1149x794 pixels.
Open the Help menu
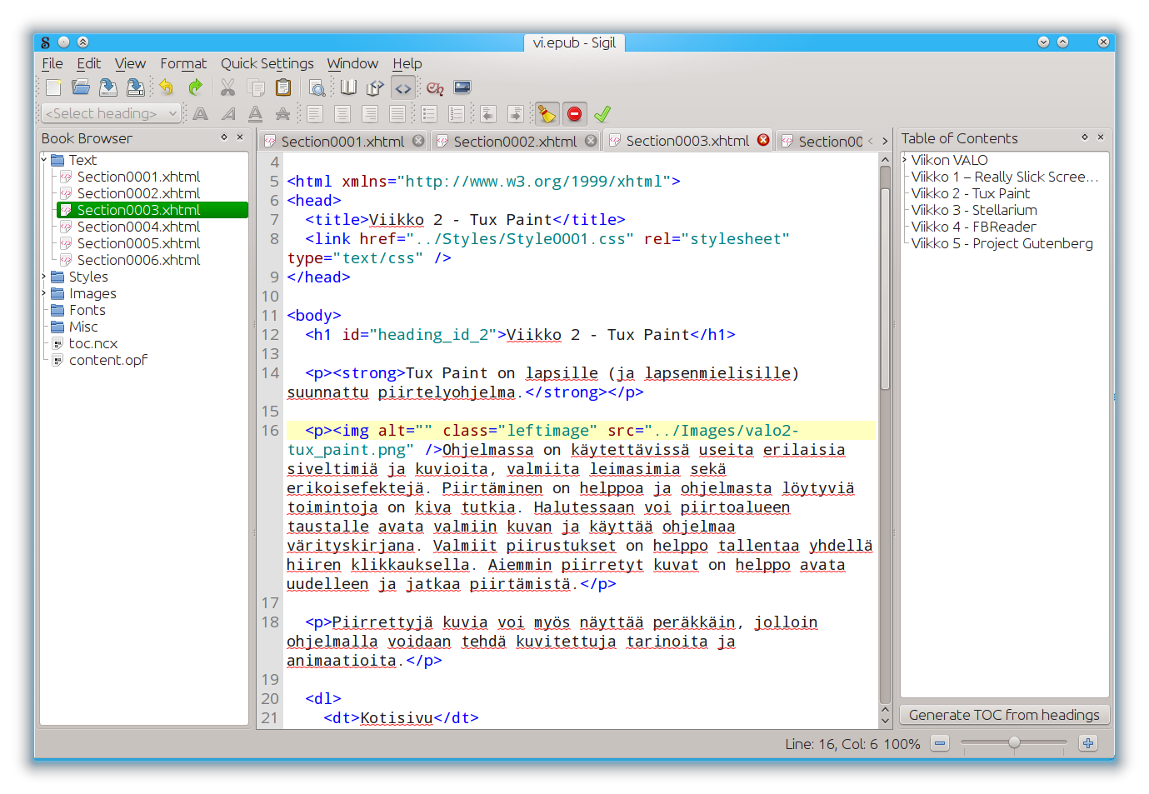point(407,63)
